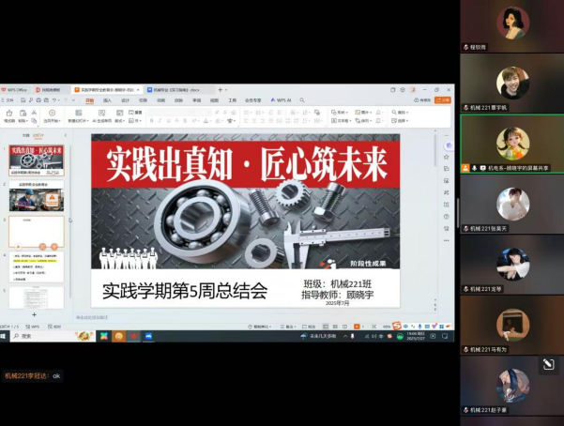Add a new slide with plus button
564x426 pixels.
(x=35, y=313)
